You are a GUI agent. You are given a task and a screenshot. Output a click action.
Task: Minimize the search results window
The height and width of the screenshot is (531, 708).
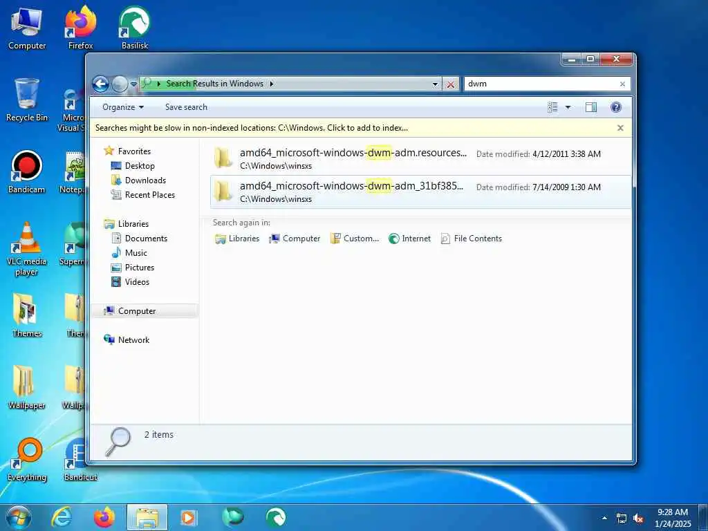tap(571, 59)
